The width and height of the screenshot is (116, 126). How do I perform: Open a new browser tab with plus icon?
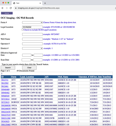[45, 3]
